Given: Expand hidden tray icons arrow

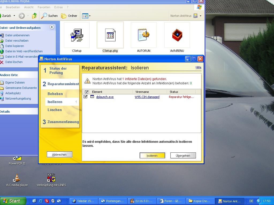Looking at the screenshot, I should 258,201.
